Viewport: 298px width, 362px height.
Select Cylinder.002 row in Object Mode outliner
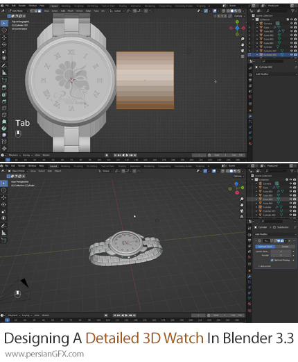click(272, 215)
